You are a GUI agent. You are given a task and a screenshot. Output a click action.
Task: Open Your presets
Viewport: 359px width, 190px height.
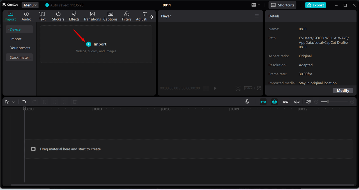pyautogui.click(x=20, y=48)
